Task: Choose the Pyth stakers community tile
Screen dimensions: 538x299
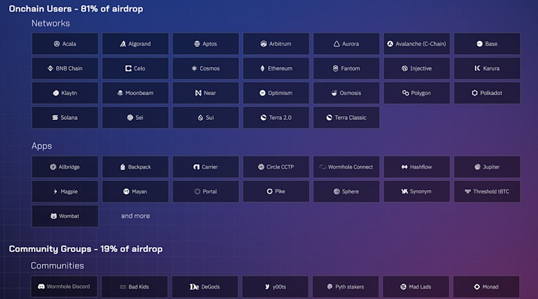Action: 346,287
